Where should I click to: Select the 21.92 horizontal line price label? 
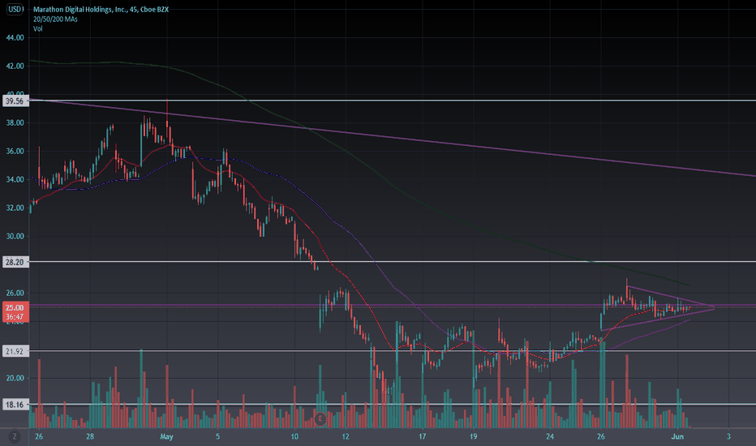click(x=15, y=351)
